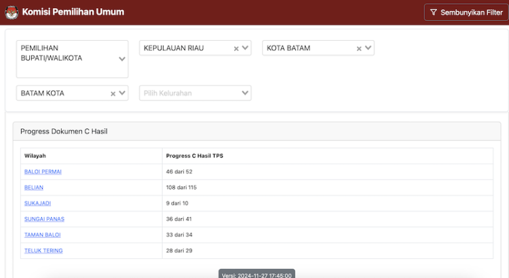Click the KPU logo emblem
Viewport: 509px width, 278px height.
point(12,12)
